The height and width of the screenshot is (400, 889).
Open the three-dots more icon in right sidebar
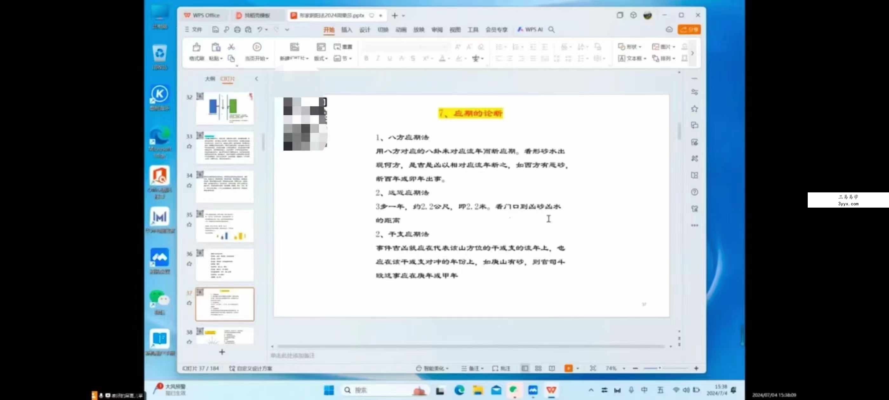point(694,225)
